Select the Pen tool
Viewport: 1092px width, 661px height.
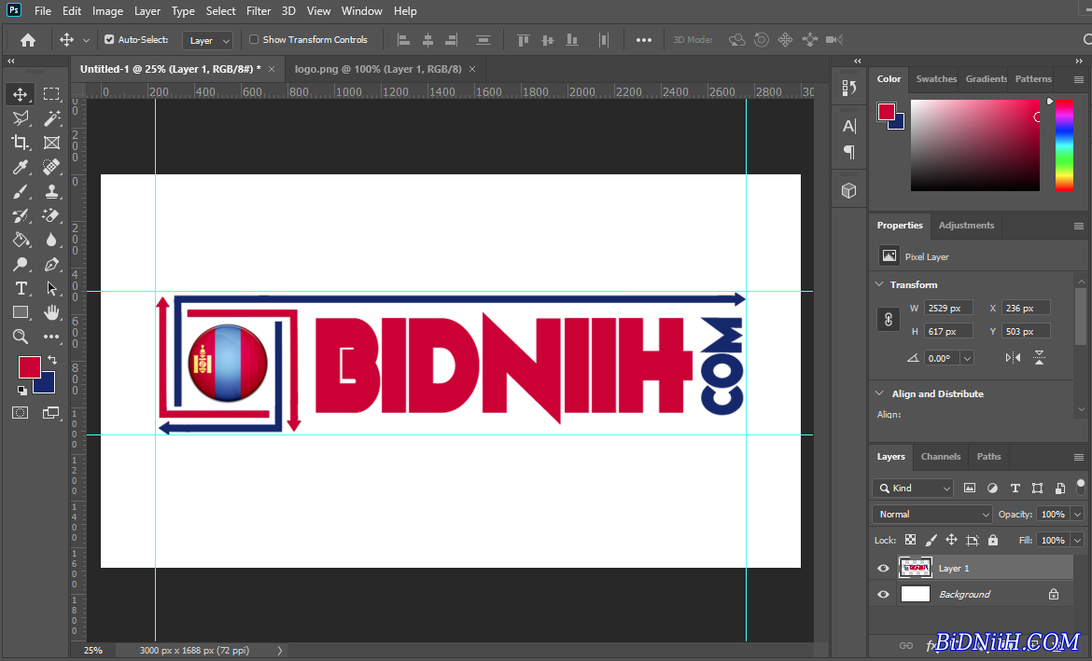(51, 265)
